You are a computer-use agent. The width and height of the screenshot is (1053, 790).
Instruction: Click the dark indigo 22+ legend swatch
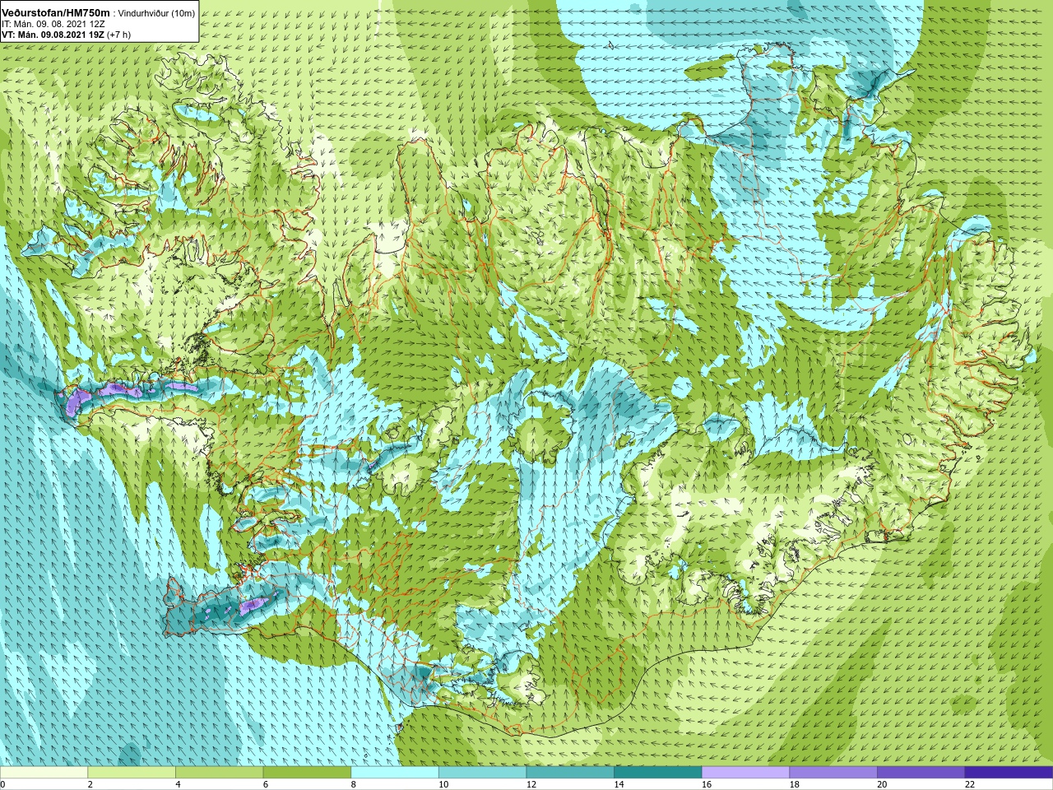tap(1009, 773)
